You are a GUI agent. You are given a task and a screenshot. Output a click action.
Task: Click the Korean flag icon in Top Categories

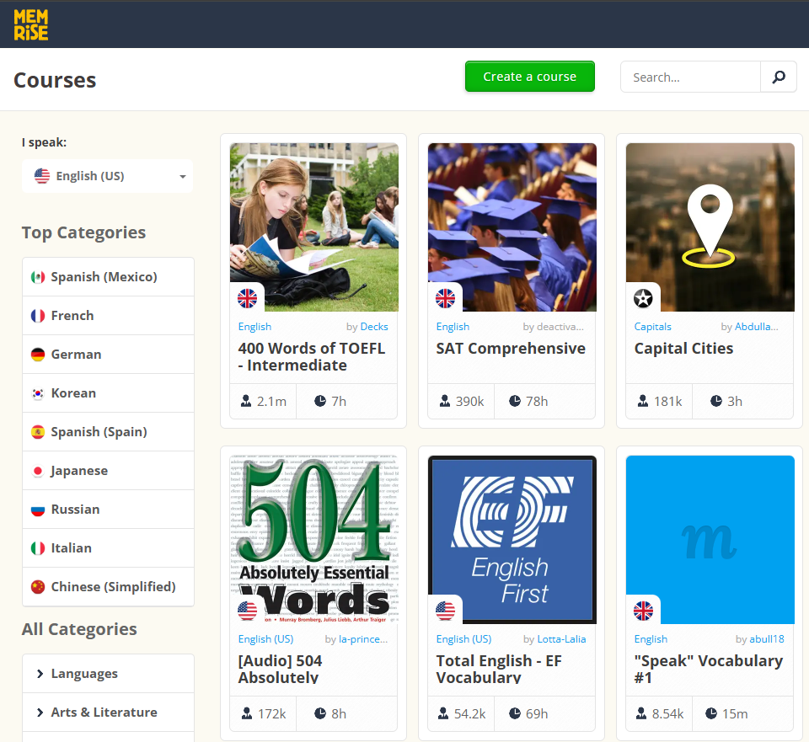(38, 393)
